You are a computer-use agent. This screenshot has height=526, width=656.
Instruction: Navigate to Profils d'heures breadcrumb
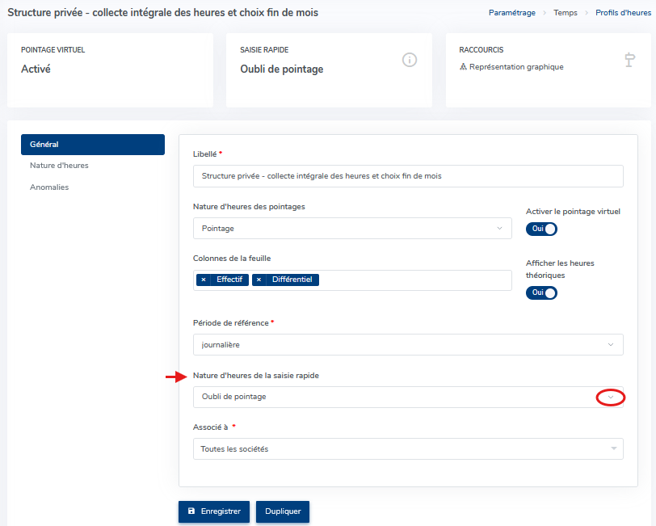tap(623, 13)
